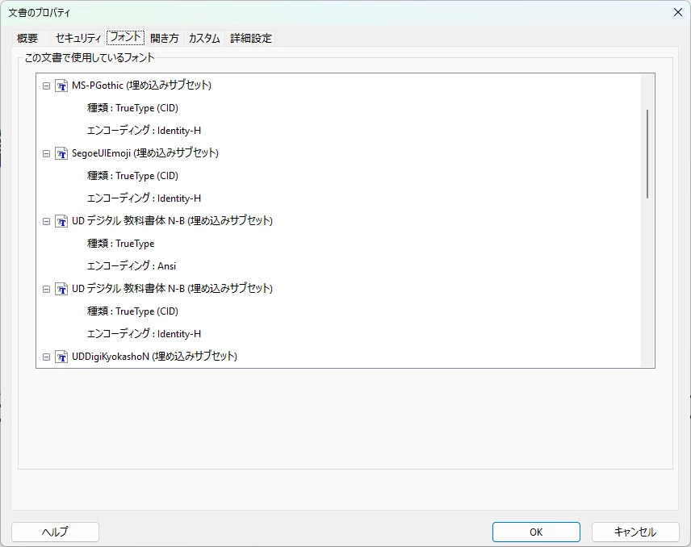Select エンコーディング : Identity-H under SegoeUIEmoji
The width and height of the screenshot is (691, 547).
click(144, 198)
